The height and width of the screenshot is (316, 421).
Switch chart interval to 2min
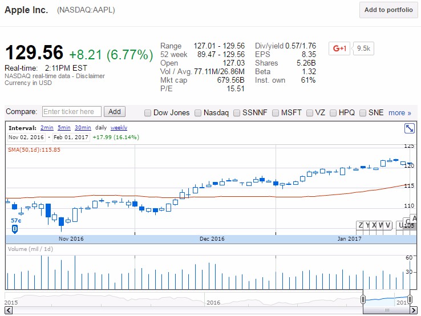point(47,128)
